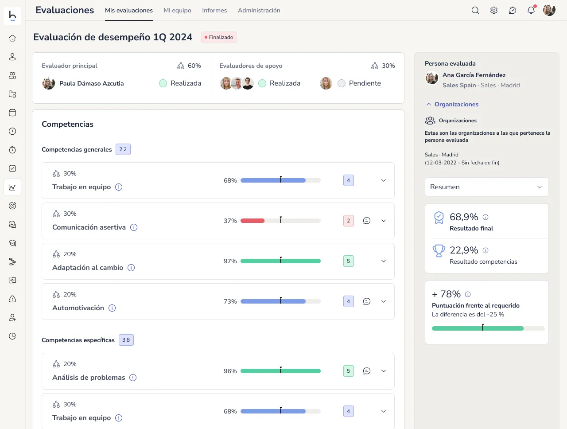Open the money payroll sidebar icon

click(x=12, y=280)
